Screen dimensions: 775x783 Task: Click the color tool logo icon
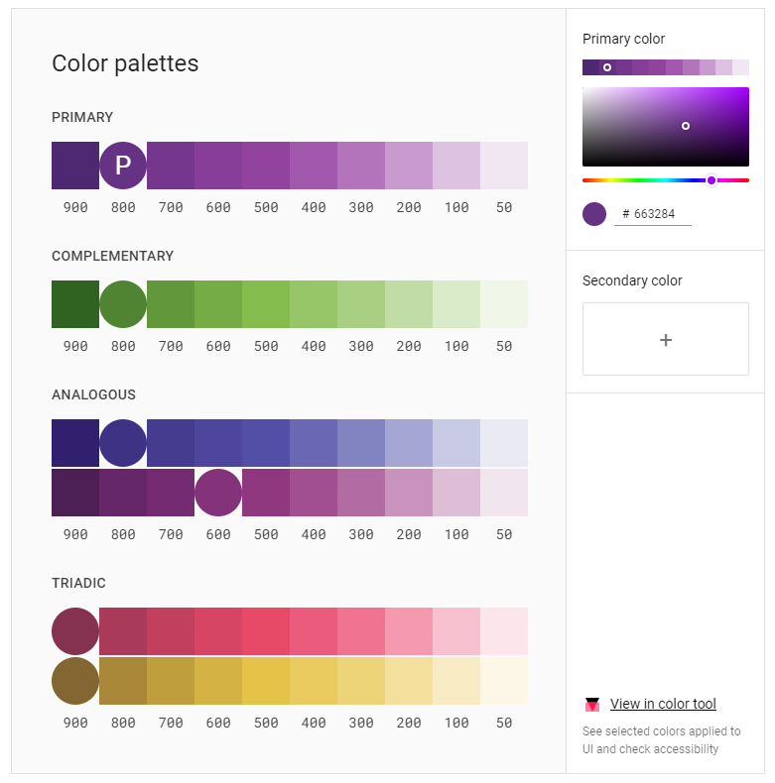coord(592,705)
